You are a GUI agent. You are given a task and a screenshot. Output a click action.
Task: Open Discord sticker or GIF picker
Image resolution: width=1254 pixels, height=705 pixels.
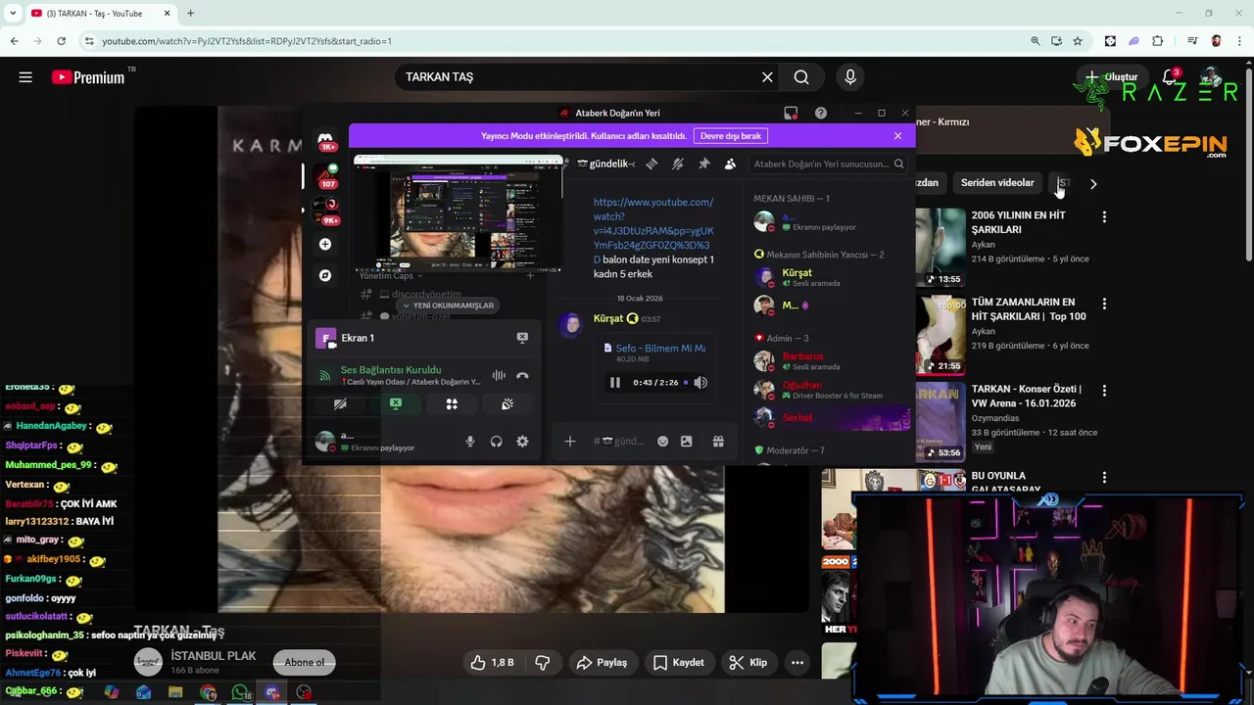coord(687,442)
